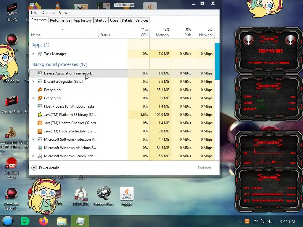This screenshot has height=227, width=303.
Task: Click the Microsoft Software Protection icon
Action: click(40, 140)
